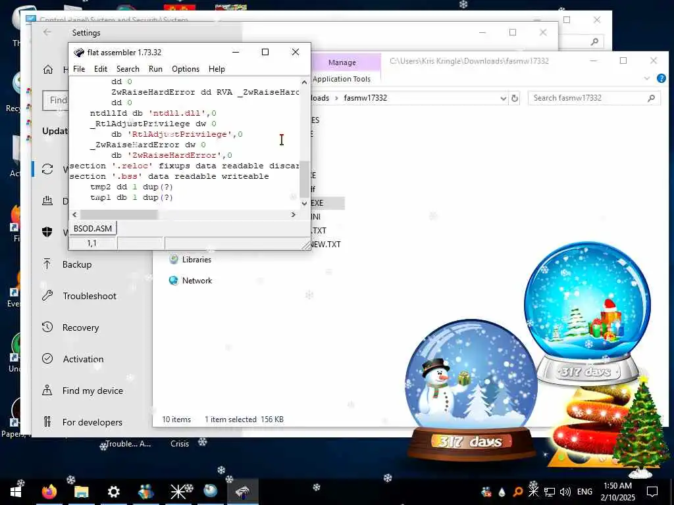Click the editor vertical scrollbar up arrow
This screenshot has height=505, width=674.
pyautogui.click(x=304, y=82)
